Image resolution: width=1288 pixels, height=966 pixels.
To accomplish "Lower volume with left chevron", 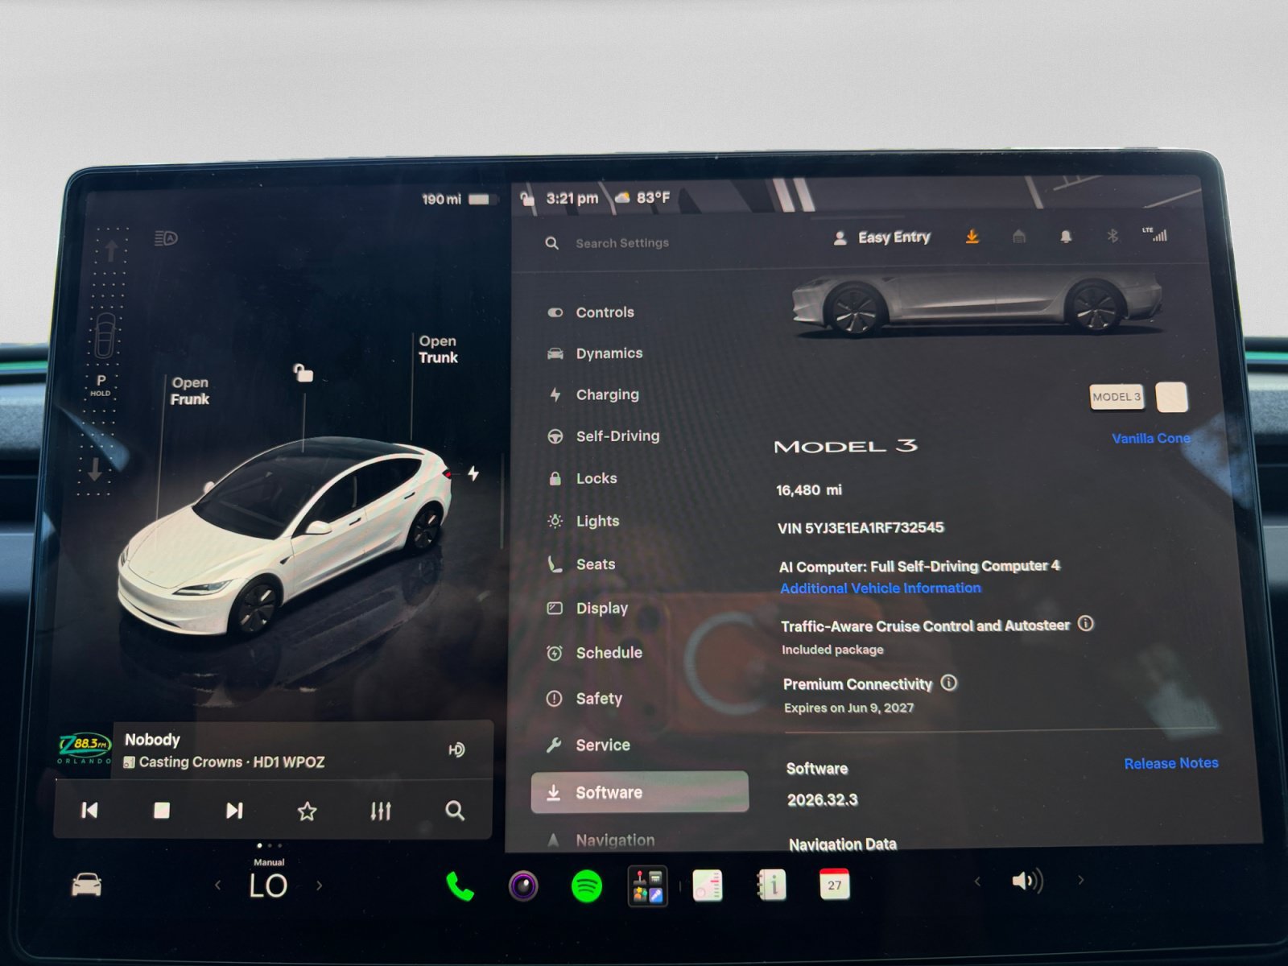I will click(977, 881).
